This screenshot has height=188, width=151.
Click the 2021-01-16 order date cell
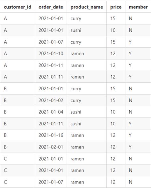[51, 135]
